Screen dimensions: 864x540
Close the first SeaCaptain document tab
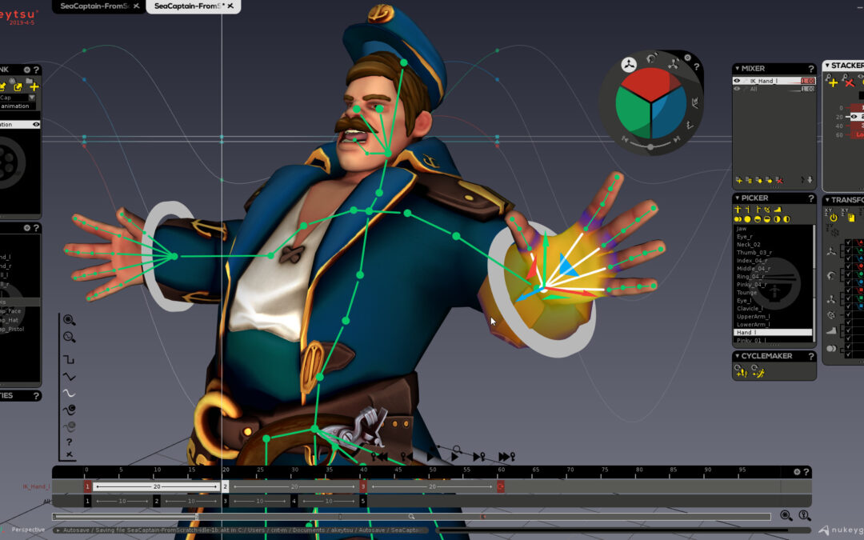[x=136, y=6]
